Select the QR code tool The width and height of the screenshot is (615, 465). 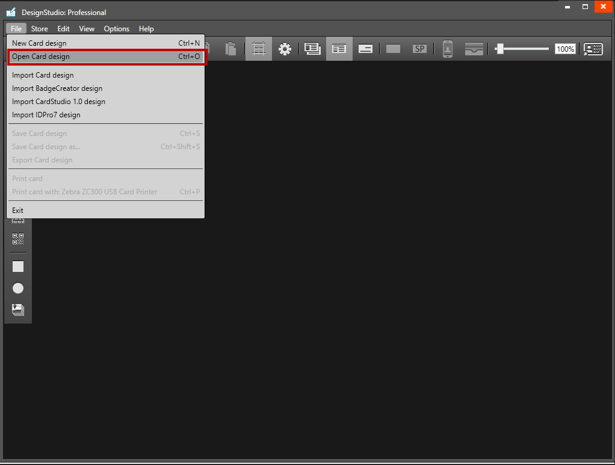tap(18, 239)
